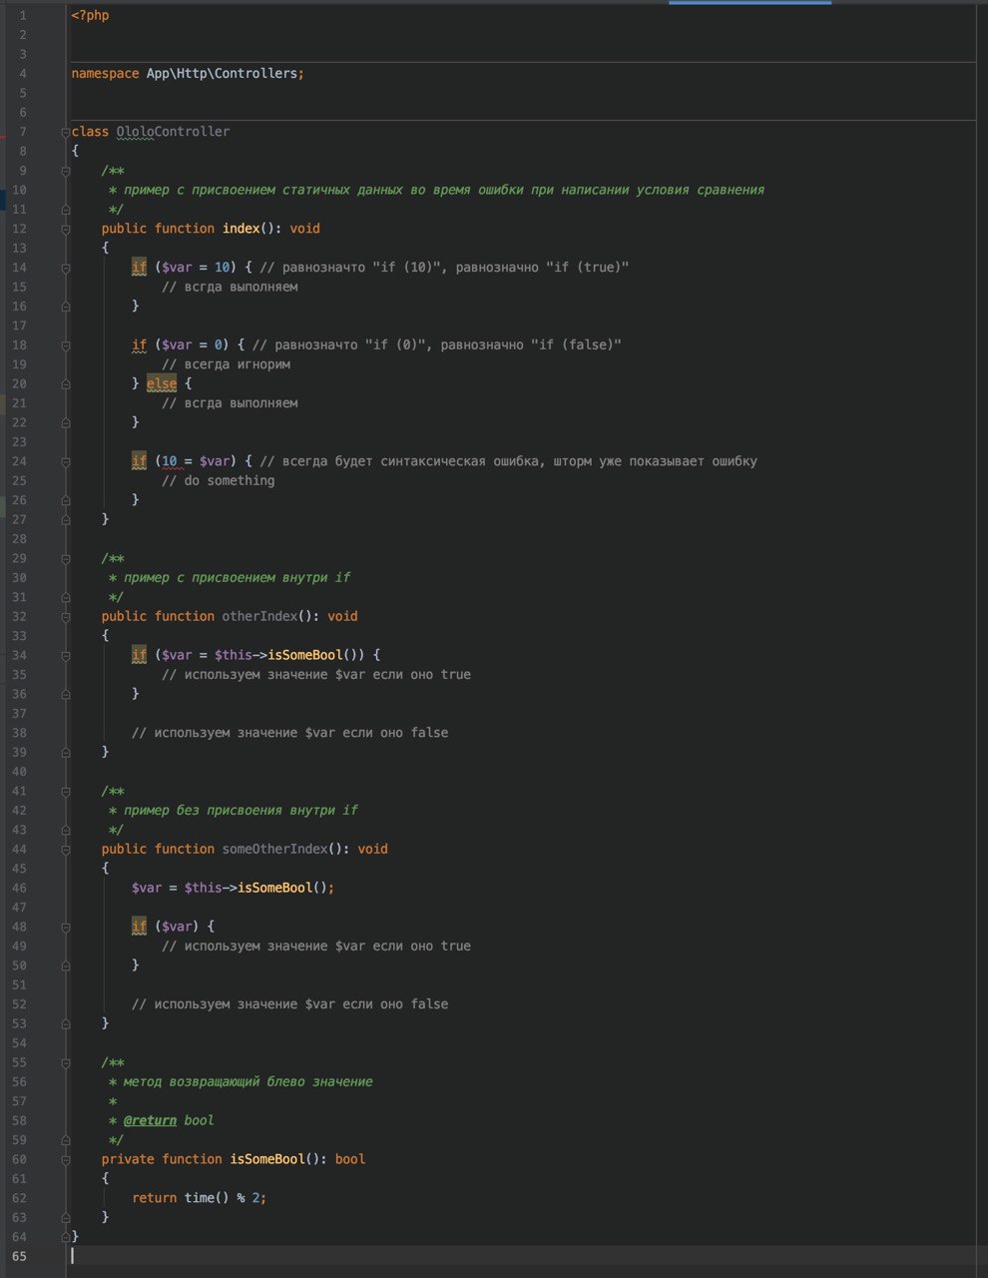Click line number 28 in the gutter

click(x=20, y=539)
